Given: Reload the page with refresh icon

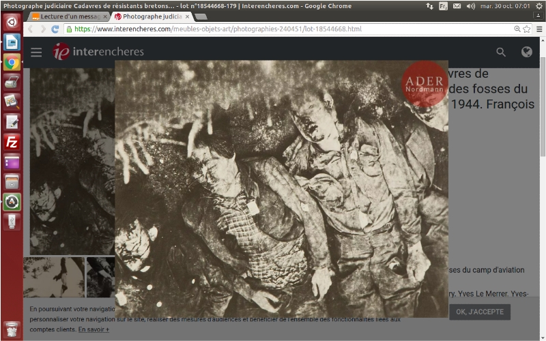Looking at the screenshot, I should (x=55, y=29).
